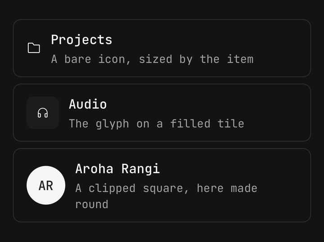The width and height of the screenshot is (324, 242).
Task: Open the Audio list item
Action: pos(162,113)
